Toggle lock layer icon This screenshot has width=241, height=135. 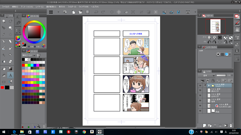[213, 80]
